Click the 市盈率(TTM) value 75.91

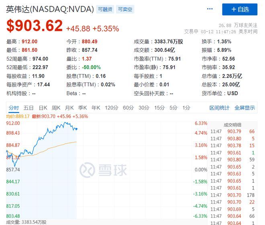(174, 59)
